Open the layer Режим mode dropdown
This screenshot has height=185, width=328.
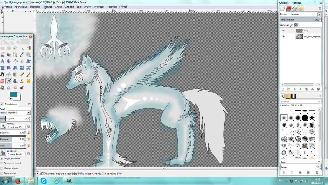pos(319,14)
